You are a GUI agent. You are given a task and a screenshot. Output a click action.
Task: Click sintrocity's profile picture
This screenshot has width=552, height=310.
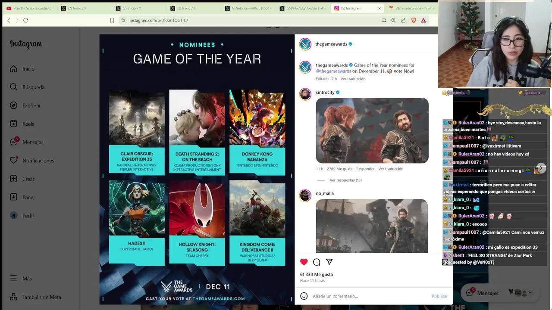(x=305, y=94)
